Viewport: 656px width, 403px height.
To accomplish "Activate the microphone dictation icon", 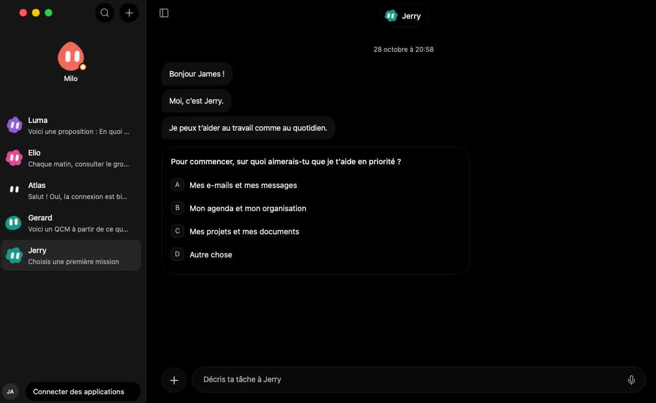I will 631,379.
